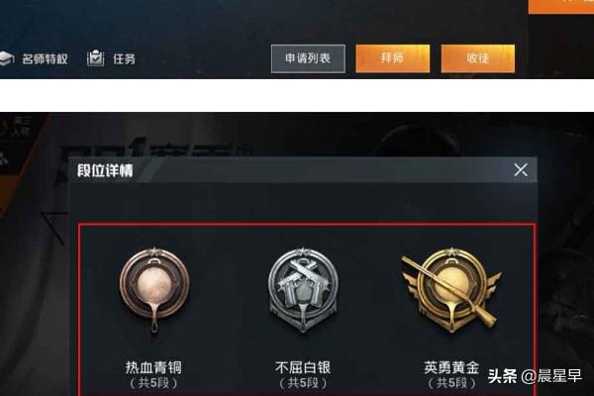The image size is (594, 396).
Task: Click the orange 收徒 button
Action: pyautogui.click(x=478, y=58)
